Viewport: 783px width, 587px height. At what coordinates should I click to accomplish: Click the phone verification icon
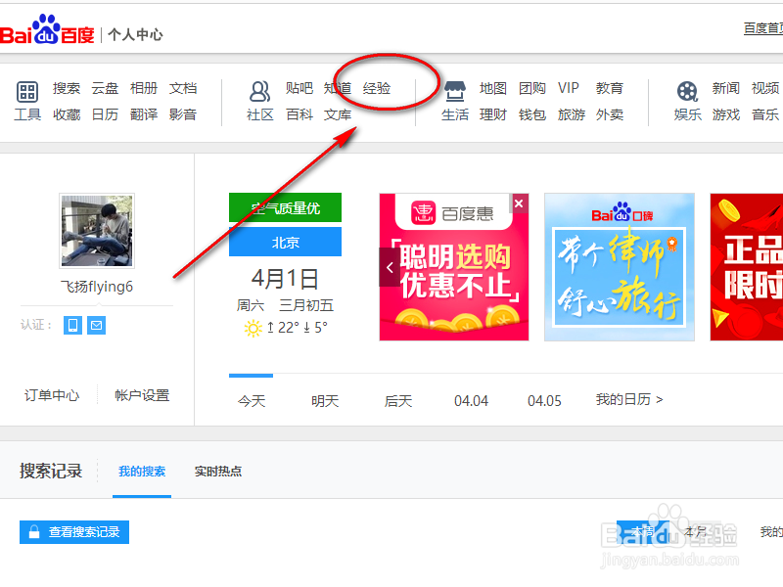(72, 326)
